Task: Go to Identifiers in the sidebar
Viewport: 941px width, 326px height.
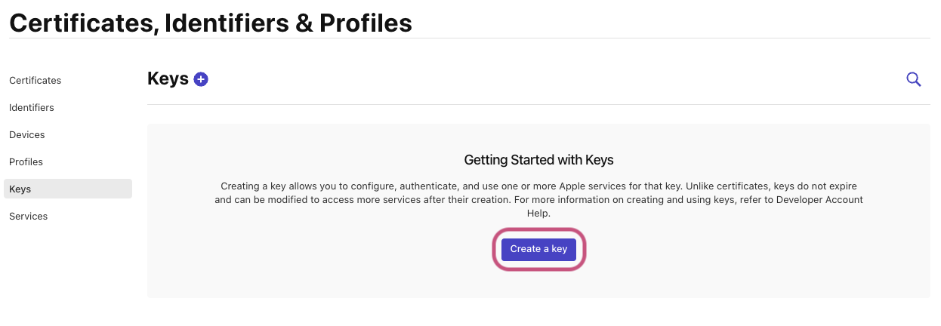Action: click(32, 108)
